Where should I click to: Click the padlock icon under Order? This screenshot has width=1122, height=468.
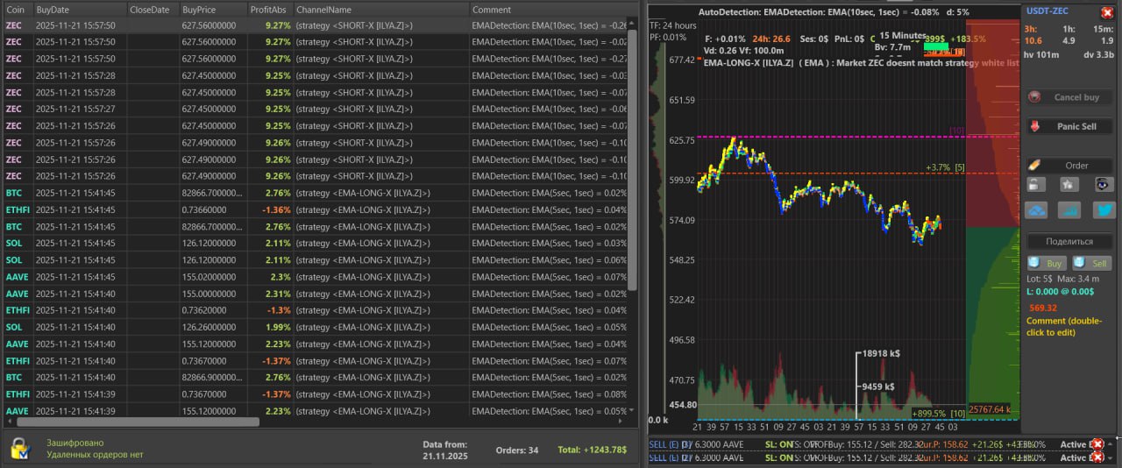(1035, 184)
